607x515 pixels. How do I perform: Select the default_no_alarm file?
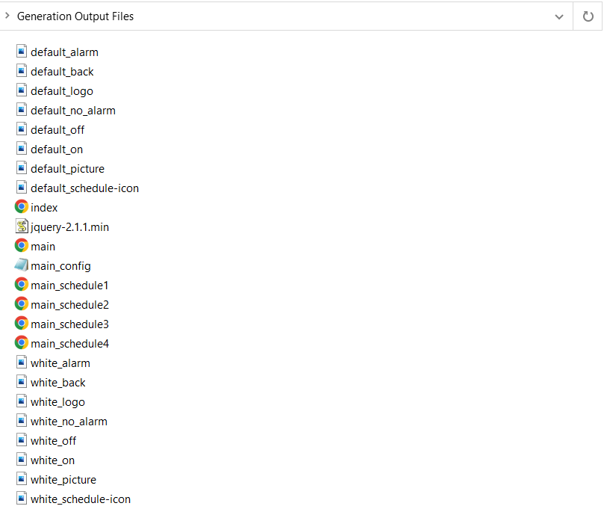(x=72, y=111)
